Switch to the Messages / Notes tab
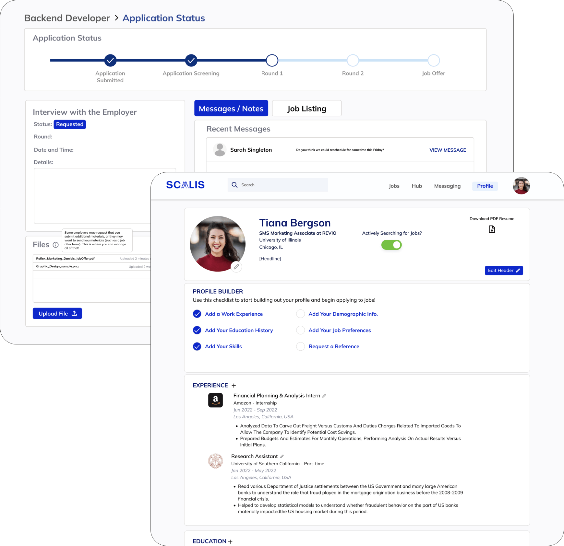The width and height of the screenshot is (564, 546). (x=231, y=108)
